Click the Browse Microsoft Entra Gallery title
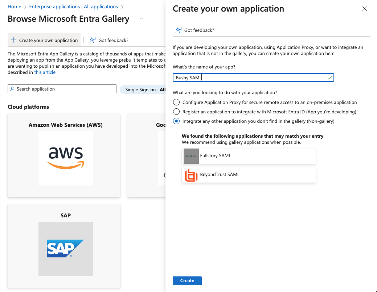 click(x=69, y=19)
